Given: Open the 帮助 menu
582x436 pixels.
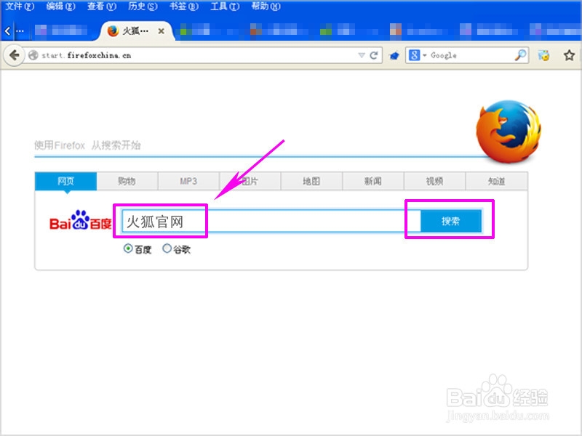Looking at the screenshot, I should point(266,7).
